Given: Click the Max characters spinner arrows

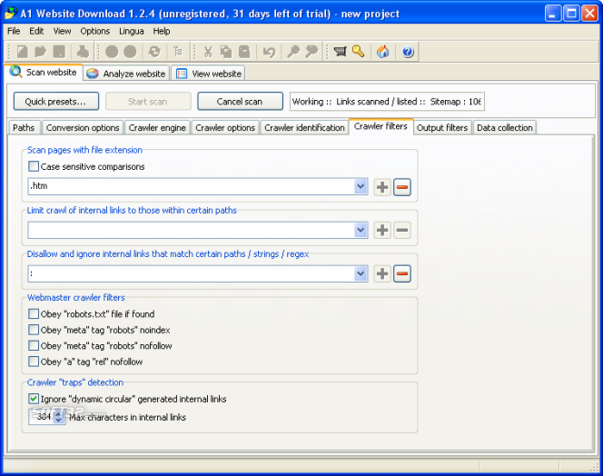Looking at the screenshot, I should tap(59, 417).
